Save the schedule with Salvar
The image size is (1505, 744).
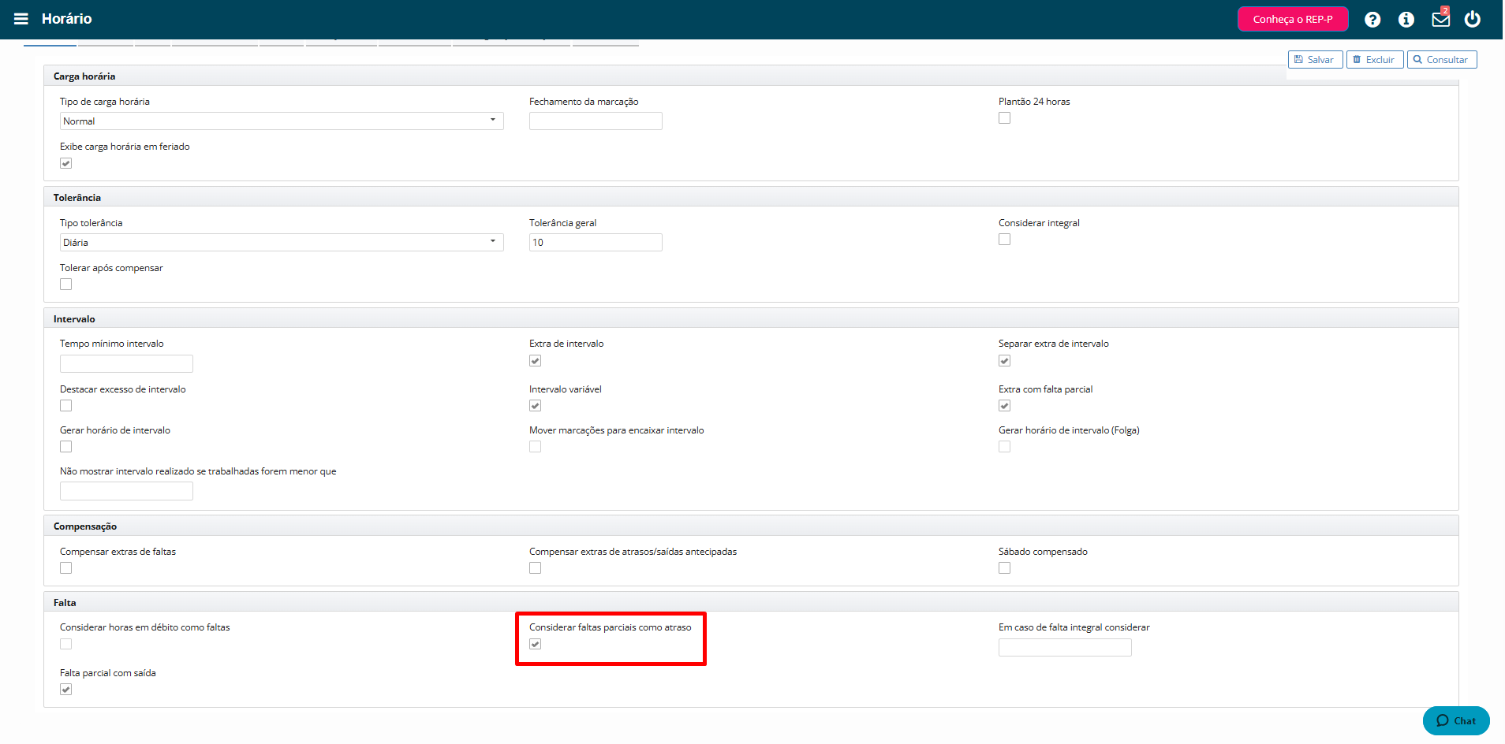tap(1315, 60)
